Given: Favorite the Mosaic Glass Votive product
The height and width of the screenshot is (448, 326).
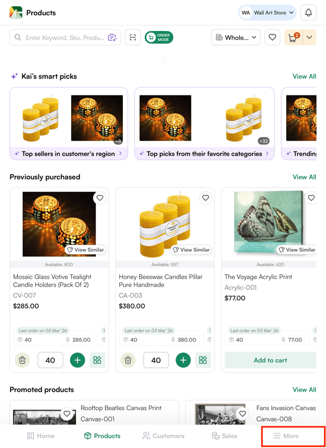Looking at the screenshot, I should 100,198.
